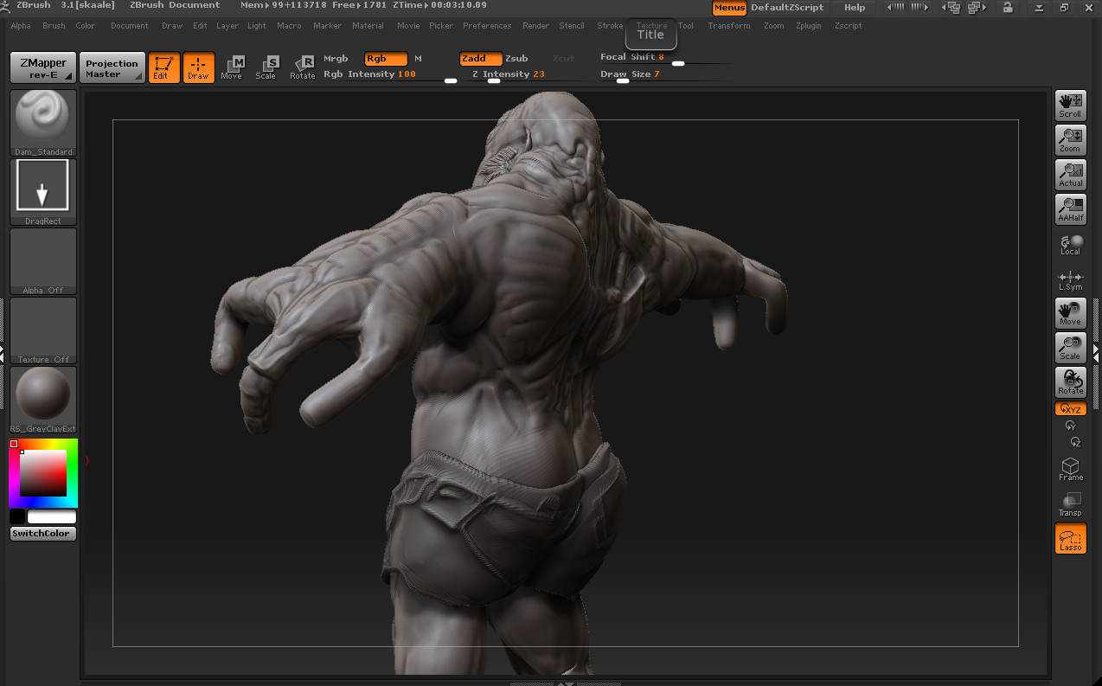Select Rotate mode with R icon in top toolbar
1102x686 pixels.
303,67
